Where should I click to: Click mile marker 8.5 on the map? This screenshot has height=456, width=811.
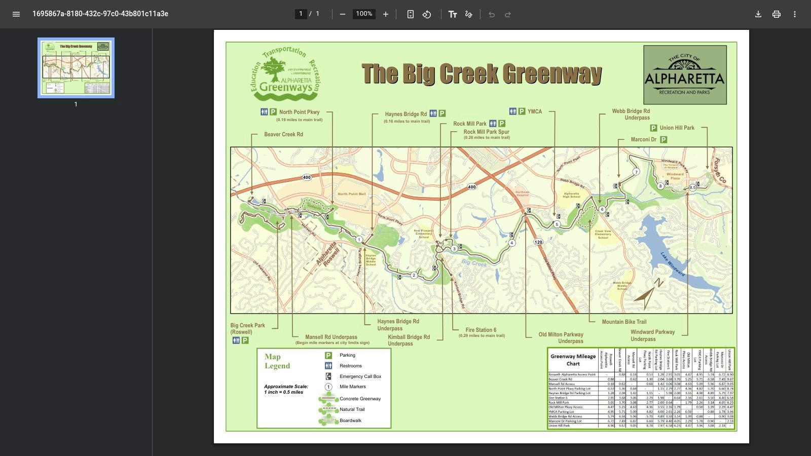tap(692, 187)
